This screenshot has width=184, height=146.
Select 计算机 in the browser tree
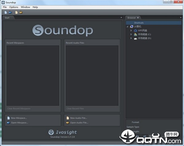tap(138, 27)
